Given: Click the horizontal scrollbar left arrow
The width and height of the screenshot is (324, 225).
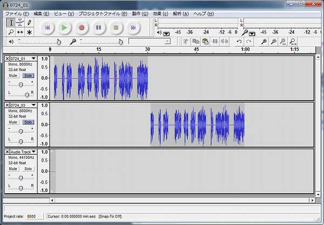Looking at the screenshot, I should 52,200.
